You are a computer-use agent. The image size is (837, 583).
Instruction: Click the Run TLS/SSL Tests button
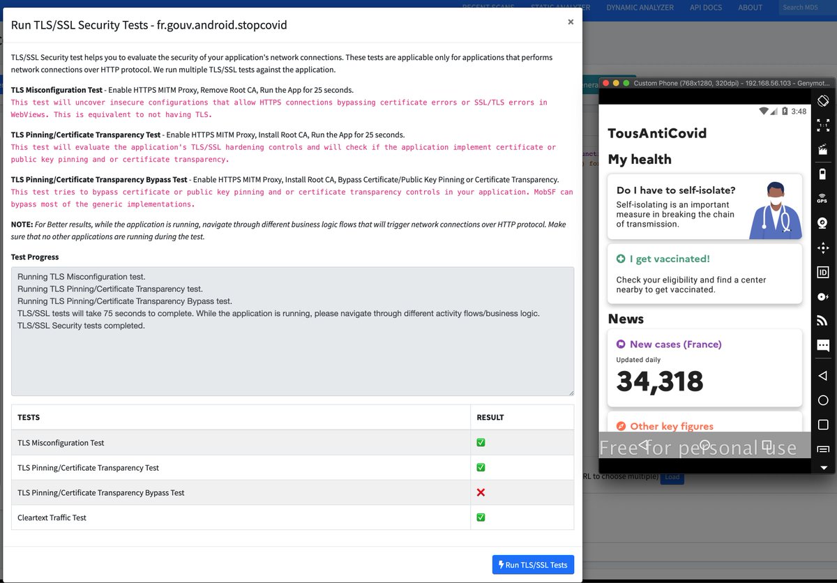tap(533, 565)
